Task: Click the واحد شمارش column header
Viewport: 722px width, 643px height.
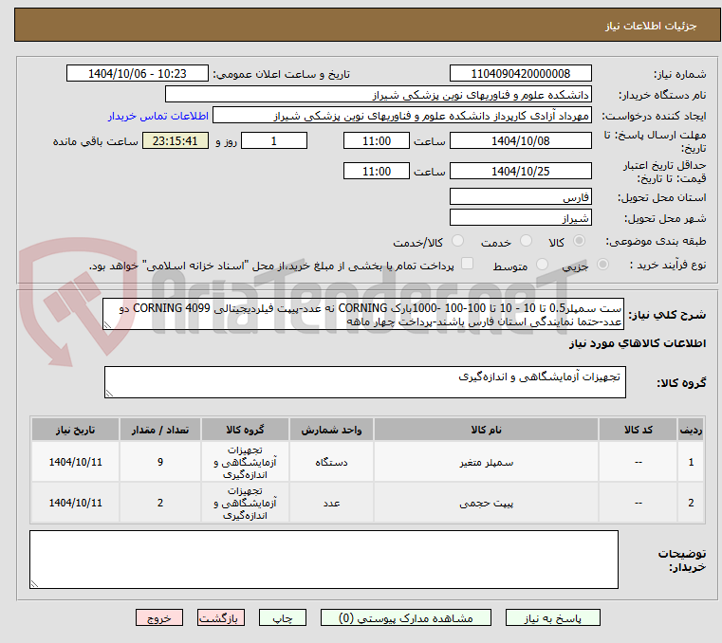Action: (x=331, y=430)
